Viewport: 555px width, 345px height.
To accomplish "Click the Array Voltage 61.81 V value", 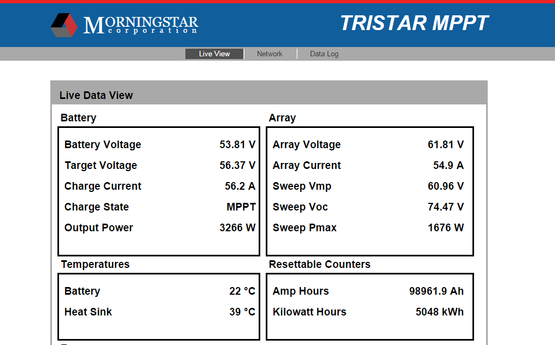I will click(446, 144).
